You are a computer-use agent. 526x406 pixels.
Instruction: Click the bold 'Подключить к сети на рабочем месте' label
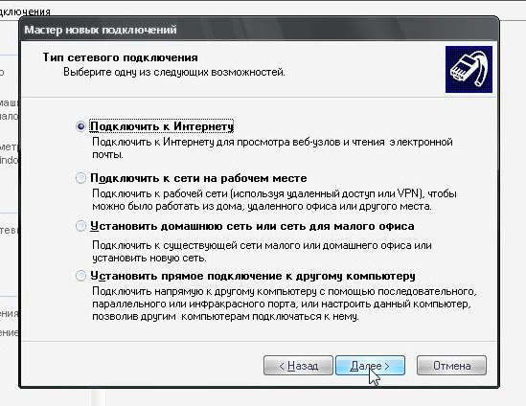198,178
